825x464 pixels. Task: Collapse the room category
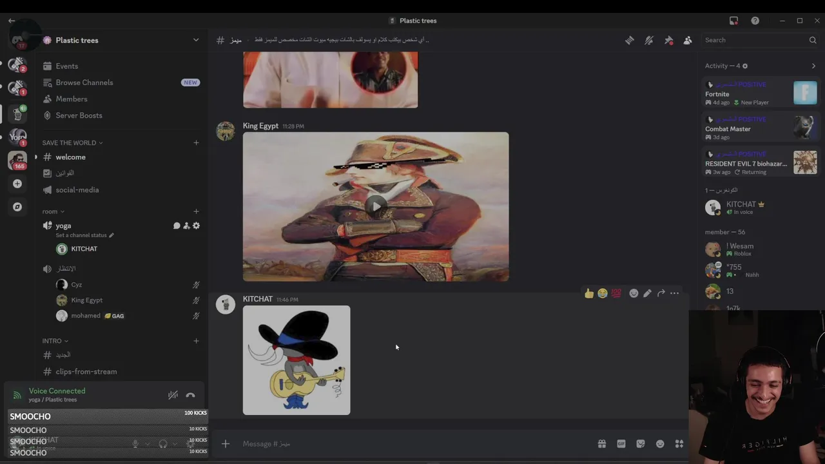pos(53,211)
